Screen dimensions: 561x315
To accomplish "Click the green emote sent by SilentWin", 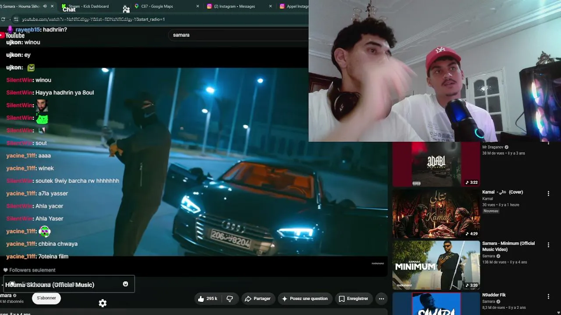I will tap(42, 118).
